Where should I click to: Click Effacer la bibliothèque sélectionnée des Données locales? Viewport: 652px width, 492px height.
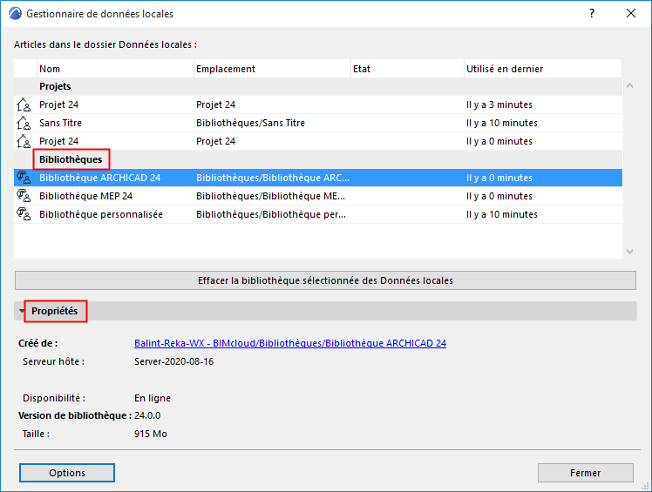[325, 280]
